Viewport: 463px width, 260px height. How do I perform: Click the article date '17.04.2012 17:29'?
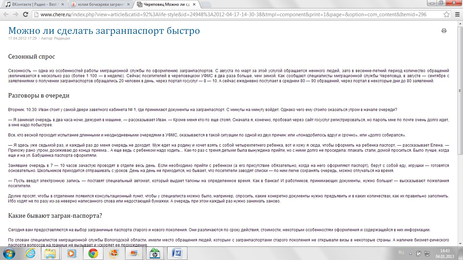click(22, 38)
